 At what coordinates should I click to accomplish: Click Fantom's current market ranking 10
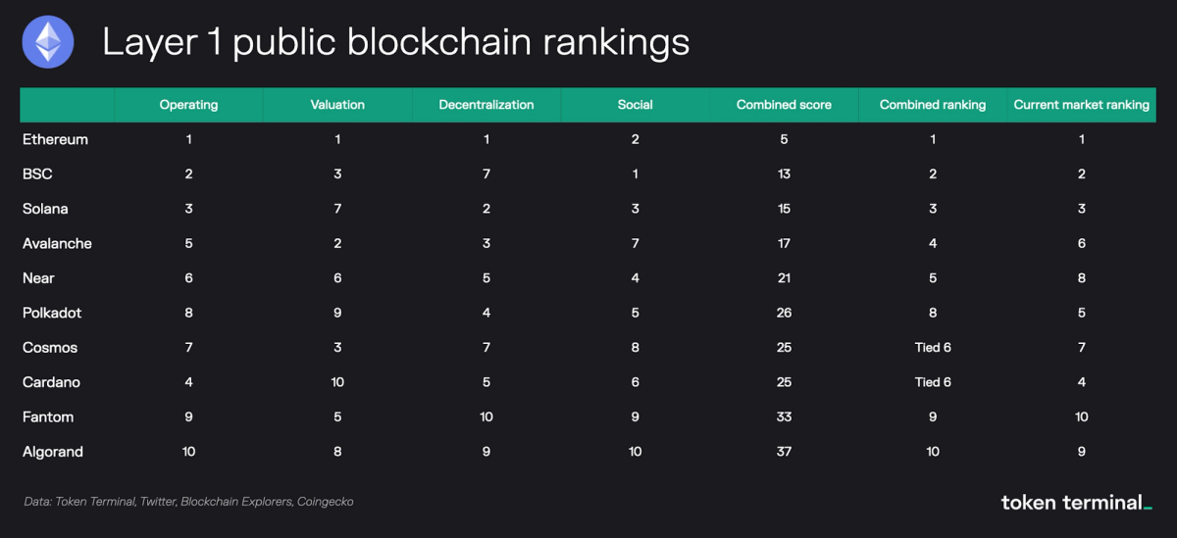click(x=1082, y=417)
